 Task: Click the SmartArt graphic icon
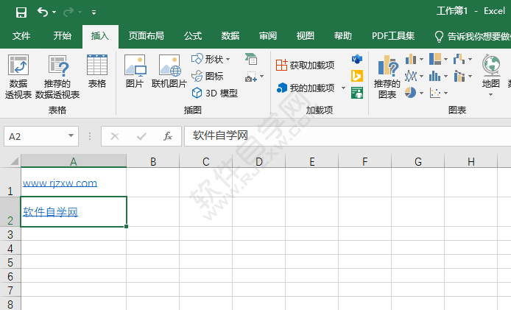point(251,59)
